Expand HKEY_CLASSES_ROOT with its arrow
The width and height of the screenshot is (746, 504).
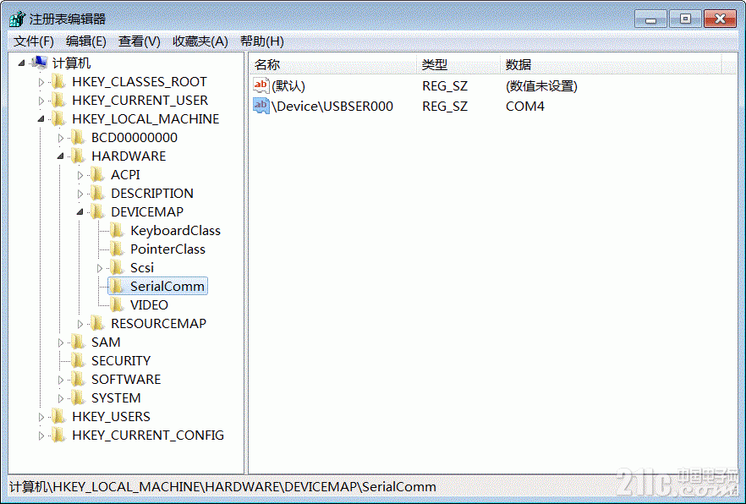point(41,82)
